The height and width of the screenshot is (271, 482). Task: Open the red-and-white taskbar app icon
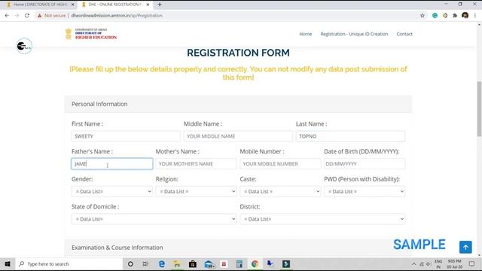[224, 264]
